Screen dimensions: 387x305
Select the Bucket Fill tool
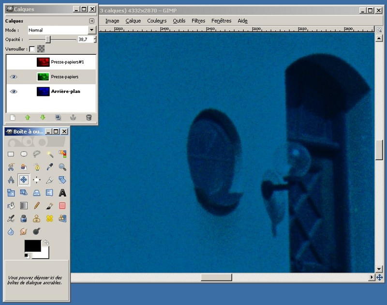pos(11,206)
